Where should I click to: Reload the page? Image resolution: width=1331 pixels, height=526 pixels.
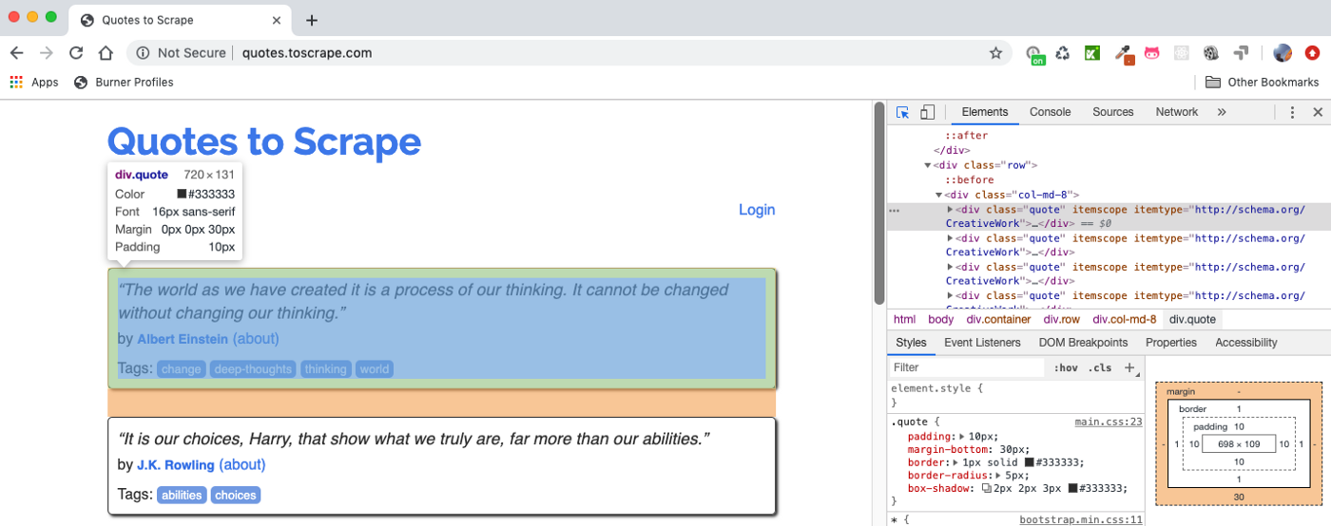coord(76,53)
